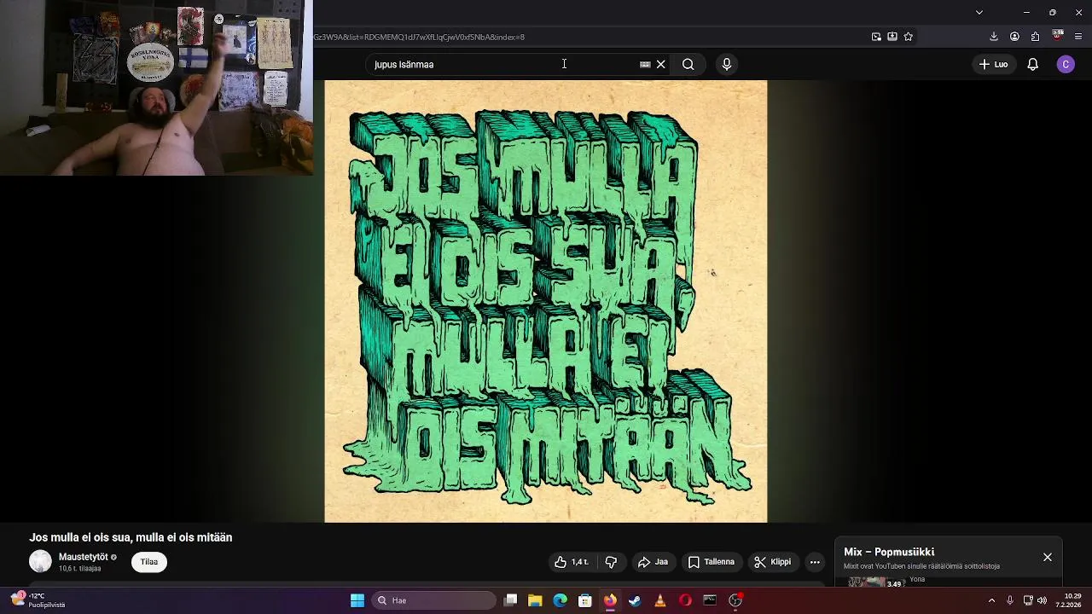This screenshot has height=614, width=1092.
Task: Open on-screen keyboard icon in search box
Action: (645, 64)
